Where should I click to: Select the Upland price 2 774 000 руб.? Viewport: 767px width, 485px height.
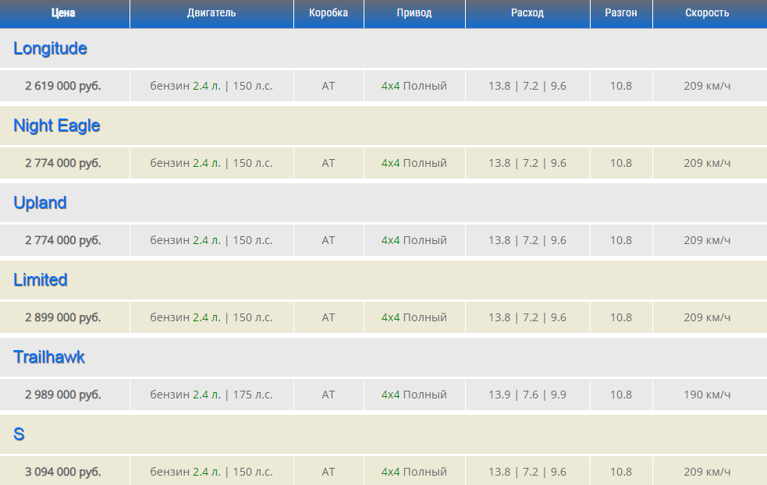point(63,240)
